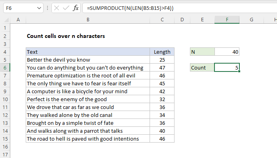Screen dimensions: 277x158
Task: Click length value 34 in row 12
Action: (162, 115)
